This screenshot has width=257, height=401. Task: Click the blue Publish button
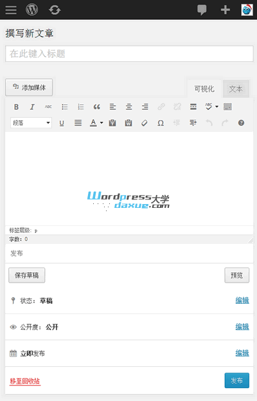(237, 380)
